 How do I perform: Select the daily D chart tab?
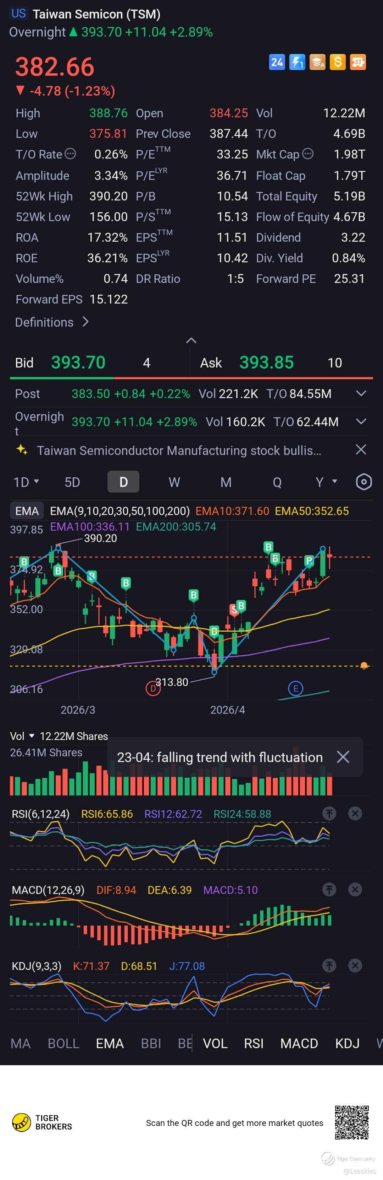click(123, 482)
